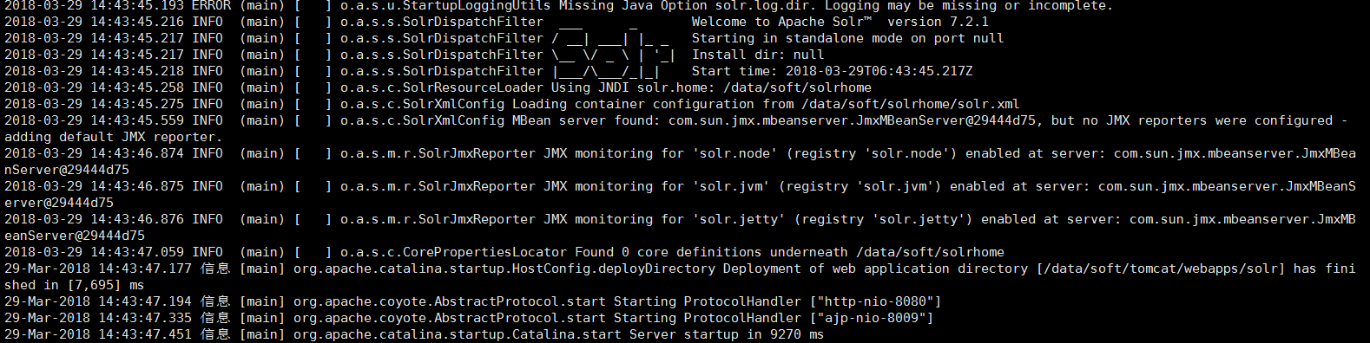1370x343 pixels.
Task: Select the path /data/soft/solrhome/solr.xml
Action: (911, 104)
